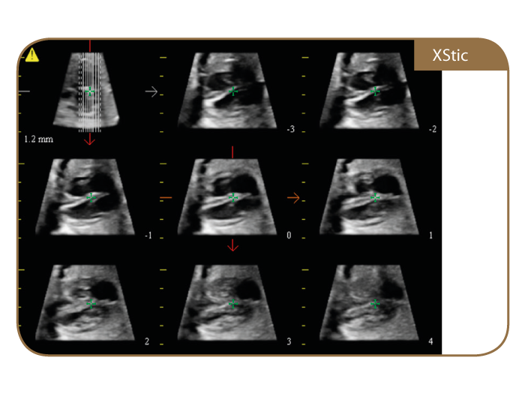Select the slice thumbnail labeled 1
Screen dimensions: 525x394
coord(369,197)
